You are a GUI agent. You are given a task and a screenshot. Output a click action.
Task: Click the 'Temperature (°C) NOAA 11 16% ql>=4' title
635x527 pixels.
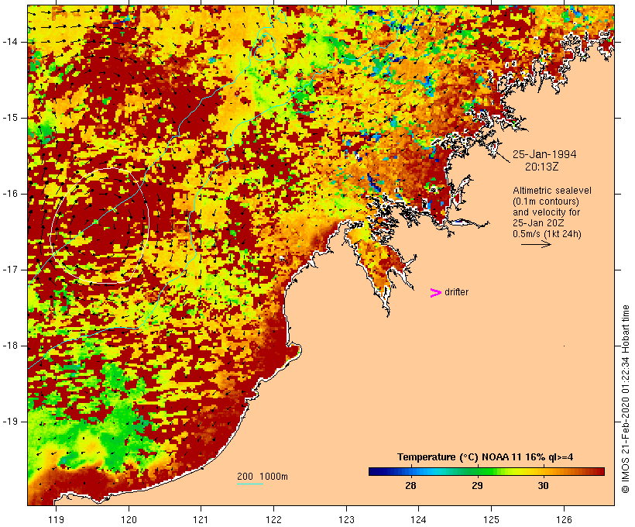(x=485, y=457)
